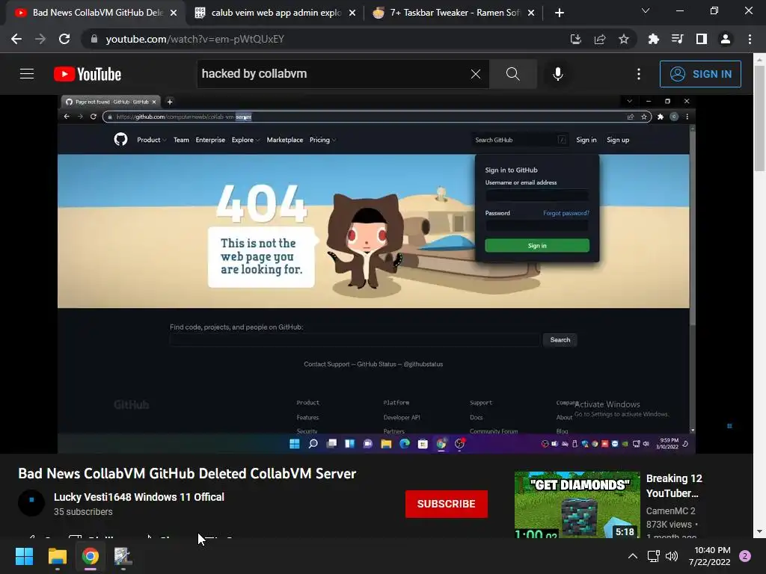Open the volume icon in system tray
Image resolution: width=766 pixels, height=574 pixels.
[672, 556]
